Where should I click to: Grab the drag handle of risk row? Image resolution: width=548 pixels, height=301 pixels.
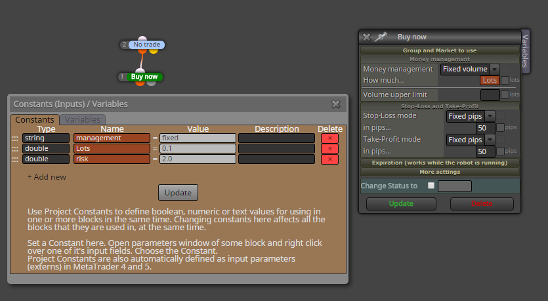(14, 159)
